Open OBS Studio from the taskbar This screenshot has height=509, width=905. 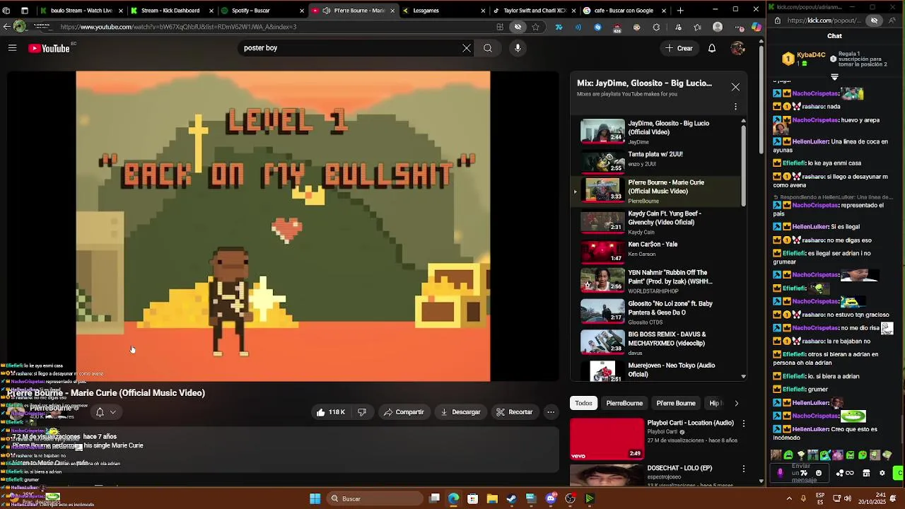tap(570, 498)
